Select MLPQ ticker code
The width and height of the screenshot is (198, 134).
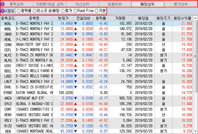click(8, 60)
